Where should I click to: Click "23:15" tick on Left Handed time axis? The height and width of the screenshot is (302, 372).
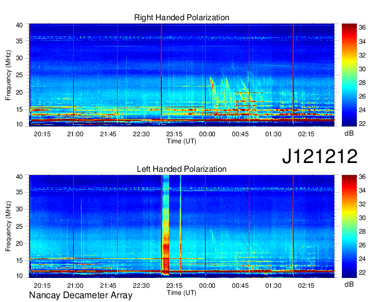(x=174, y=286)
